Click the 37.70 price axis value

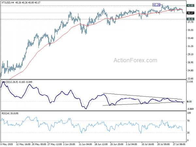(x=190, y=22)
